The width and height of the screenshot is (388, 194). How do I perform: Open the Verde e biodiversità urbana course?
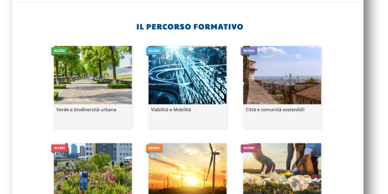(x=86, y=109)
